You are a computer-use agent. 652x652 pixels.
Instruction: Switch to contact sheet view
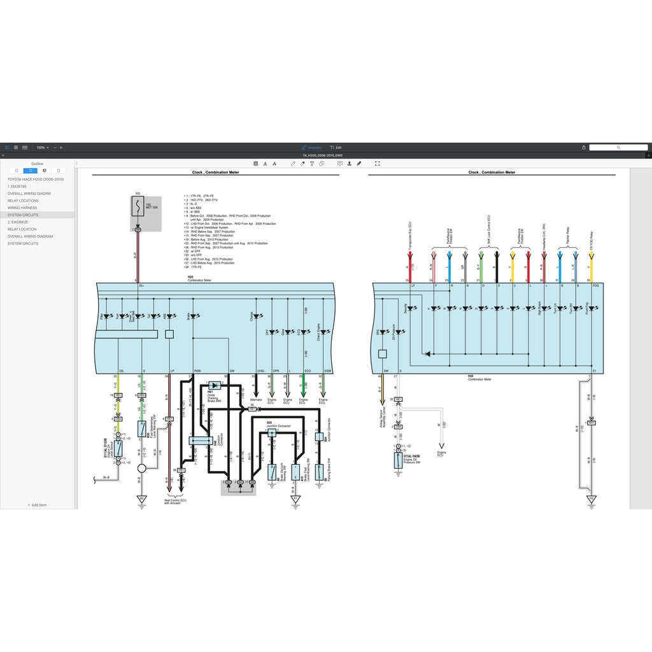click(x=25, y=147)
